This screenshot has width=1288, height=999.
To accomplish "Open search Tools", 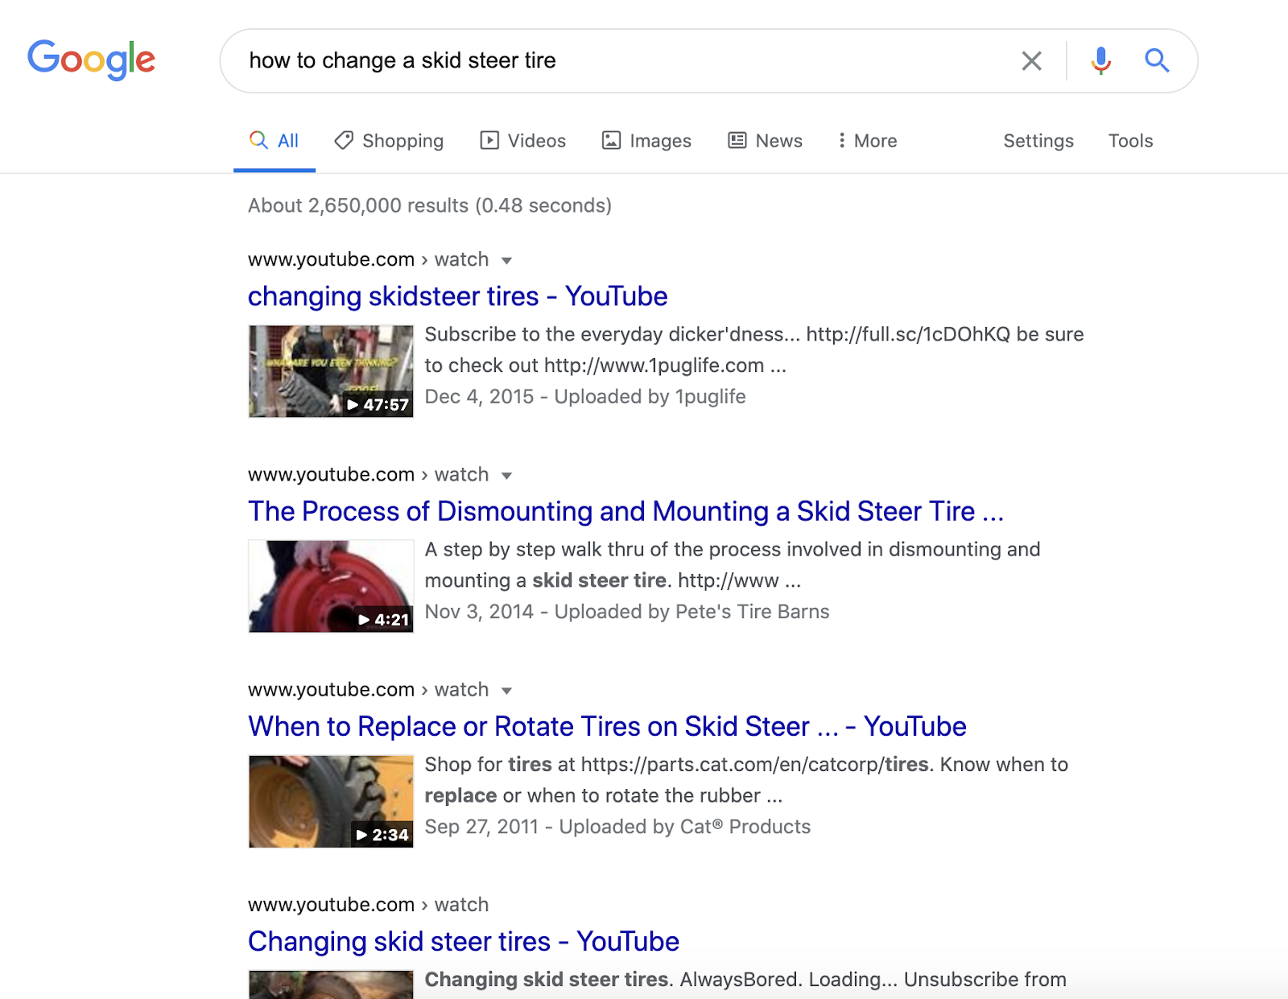I will pyautogui.click(x=1130, y=141).
